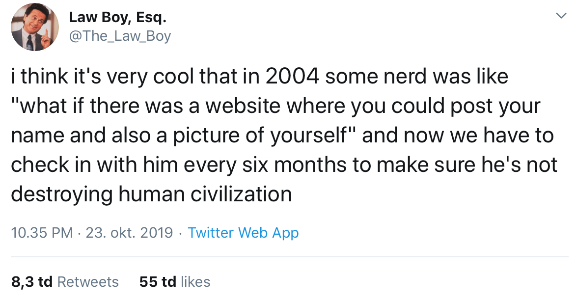The image size is (576, 302).
Task: Click the Law Boy profile avatar
Action: pos(31,30)
